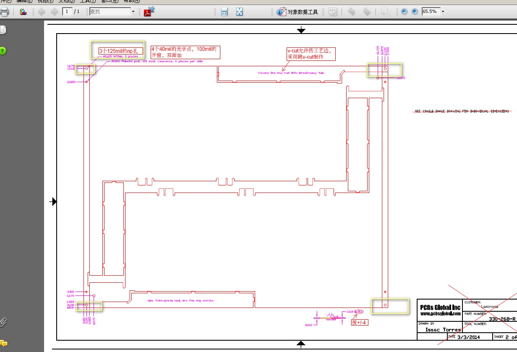Click into the 查找 search field
The width and height of the screenshot is (517, 352).
pos(110,12)
